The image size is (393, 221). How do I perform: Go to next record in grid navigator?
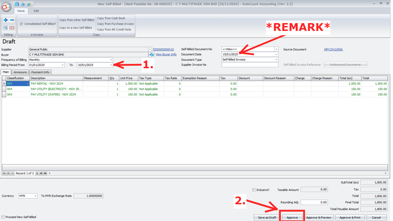click(37, 173)
